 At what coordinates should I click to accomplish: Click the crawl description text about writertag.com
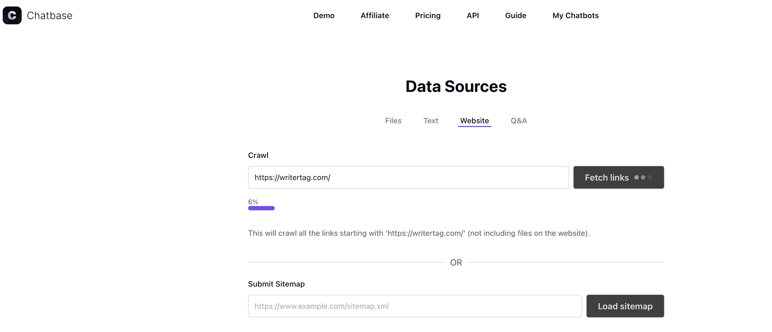click(419, 233)
